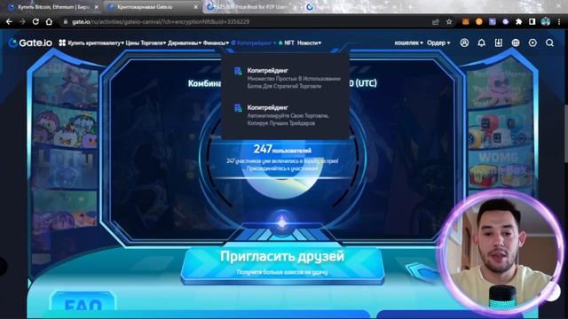Click the app download icon in the header
This screenshot has height=319, width=568.
click(499, 43)
